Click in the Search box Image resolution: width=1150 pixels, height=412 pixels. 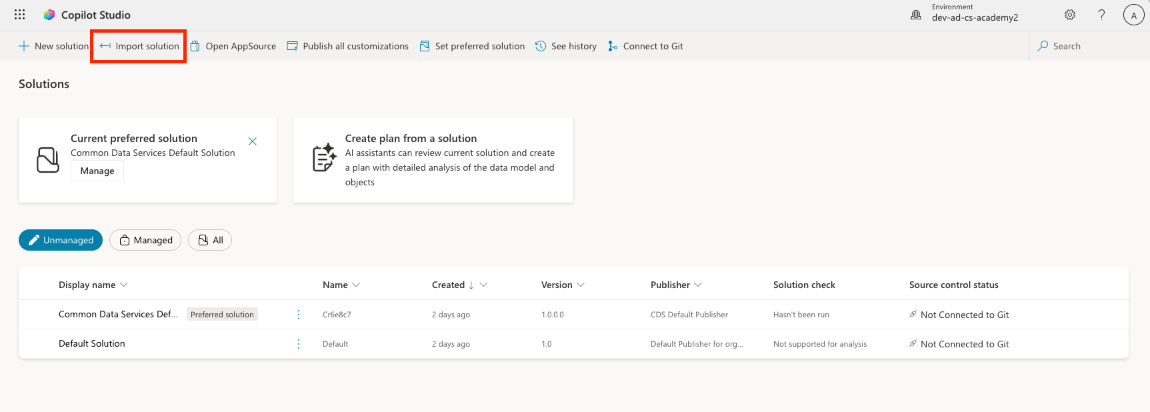(1089, 46)
